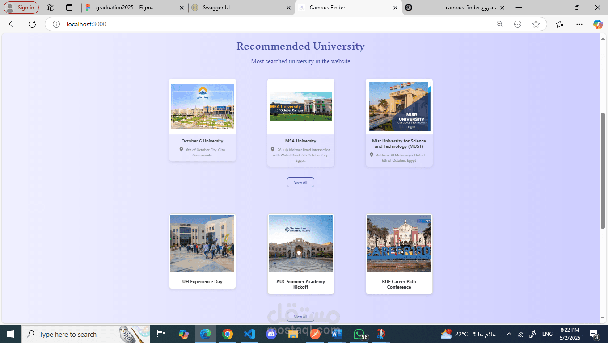The height and width of the screenshot is (343, 608).
Task: Reload the localhost page
Action: click(x=32, y=24)
